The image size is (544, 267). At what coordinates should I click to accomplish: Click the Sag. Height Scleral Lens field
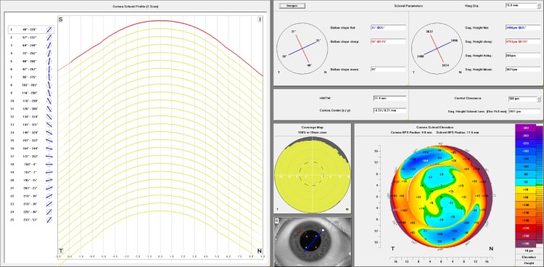pos(524,112)
